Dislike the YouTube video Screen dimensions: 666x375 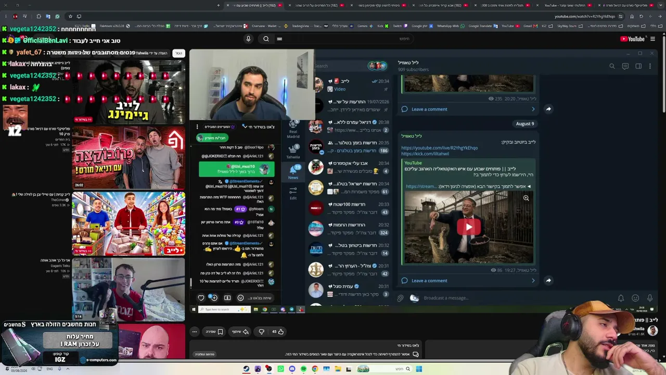tap(261, 331)
